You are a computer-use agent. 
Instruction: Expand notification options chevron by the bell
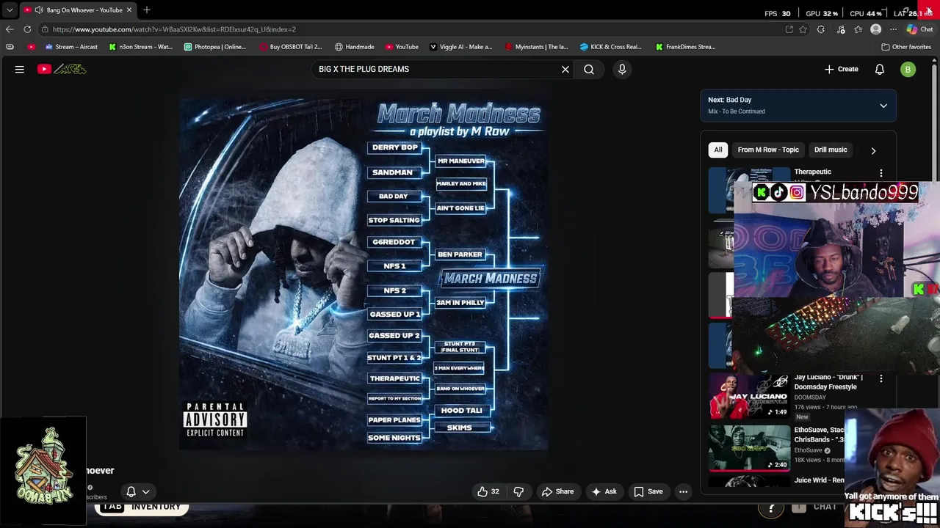(x=146, y=492)
